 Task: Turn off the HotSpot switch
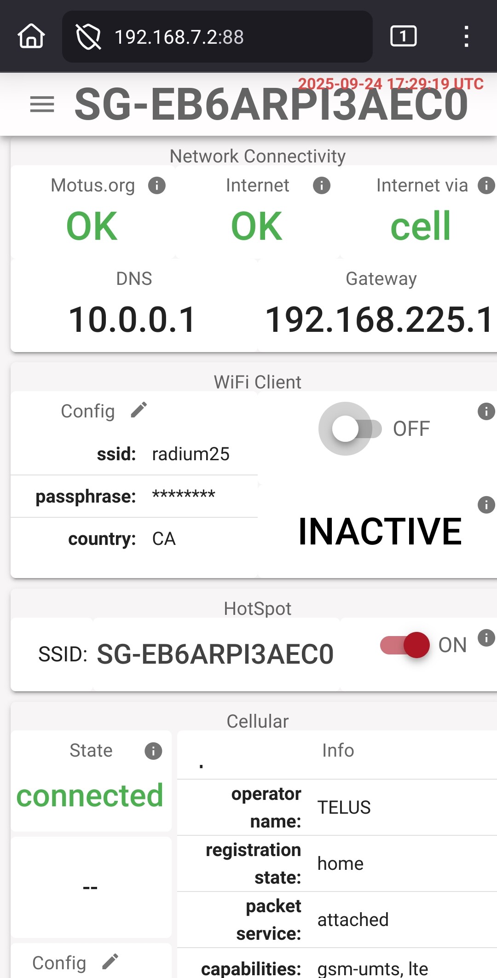point(405,645)
